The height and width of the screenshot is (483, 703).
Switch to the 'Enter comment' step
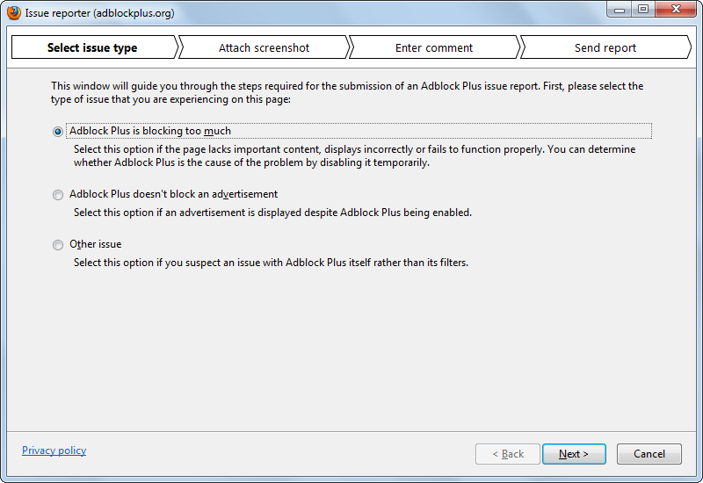point(434,47)
